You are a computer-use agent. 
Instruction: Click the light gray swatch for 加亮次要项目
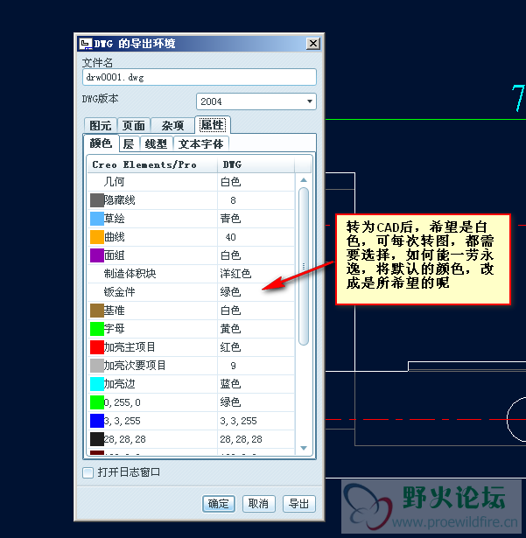click(x=97, y=366)
